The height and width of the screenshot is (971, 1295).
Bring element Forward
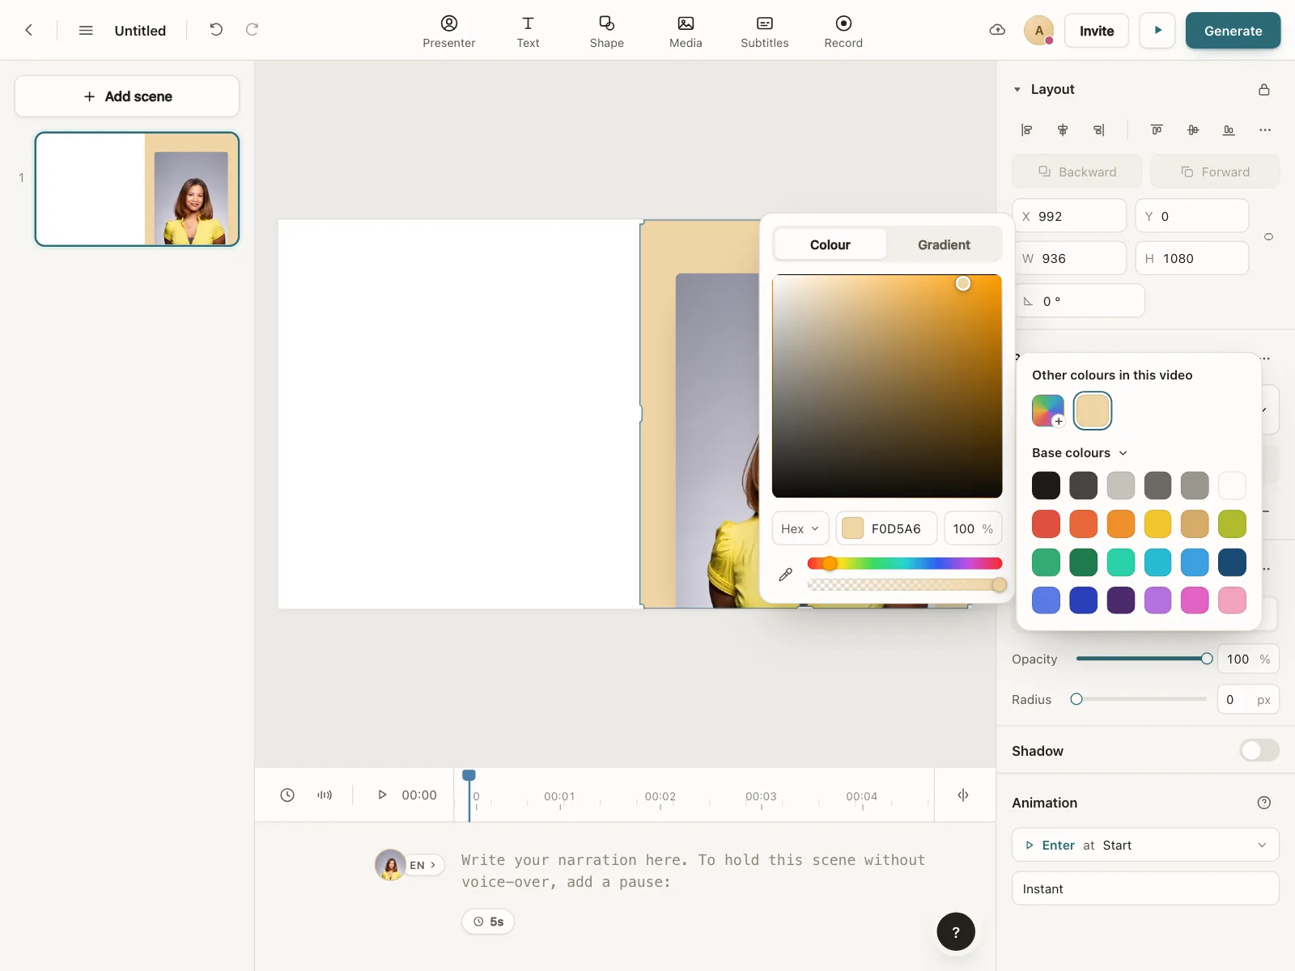pos(1215,172)
